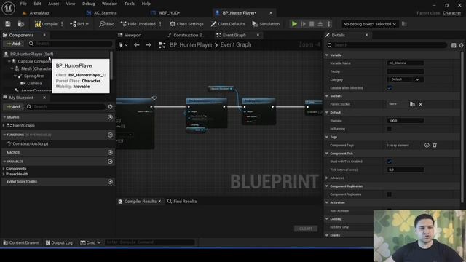This screenshot has height=262, width=466.
Task: Search in the Details panel
Action: [387, 45]
